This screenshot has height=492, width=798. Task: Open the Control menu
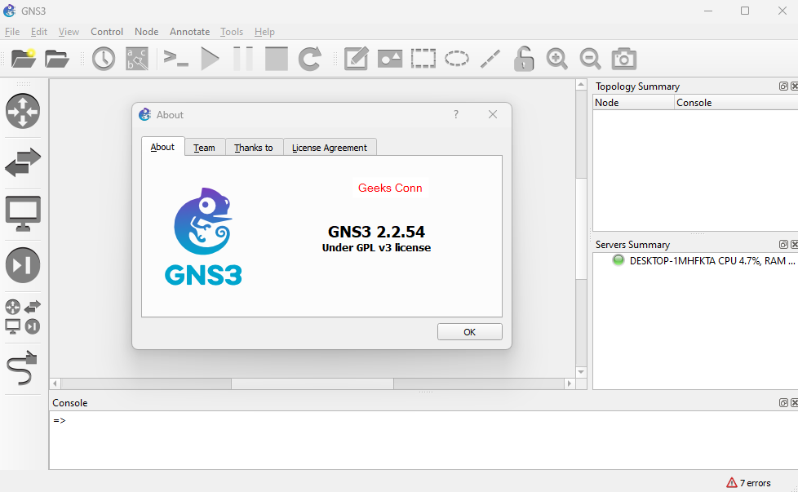[x=107, y=32]
